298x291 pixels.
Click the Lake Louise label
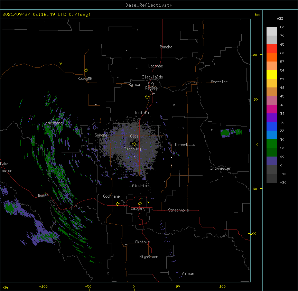click(6, 167)
